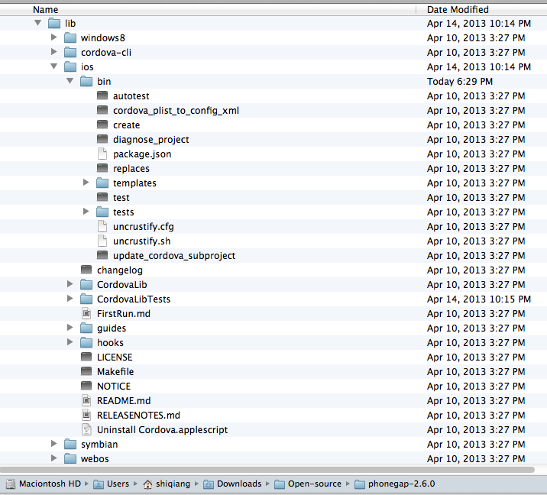Select the Makefile file name
547x495 pixels.
[x=115, y=371]
